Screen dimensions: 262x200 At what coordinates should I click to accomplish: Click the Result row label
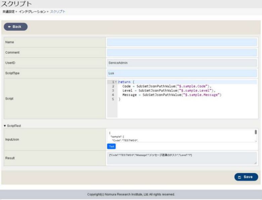click(x=10, y=158)
